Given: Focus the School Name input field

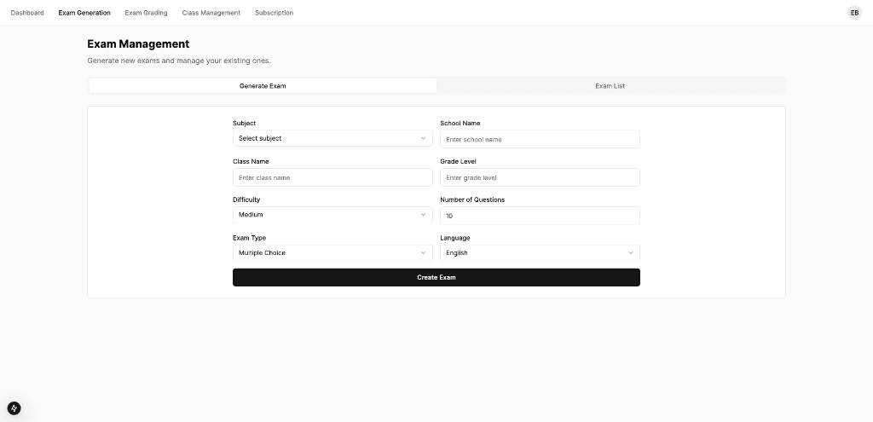Looking at the screenshot, I should (539, 139).
